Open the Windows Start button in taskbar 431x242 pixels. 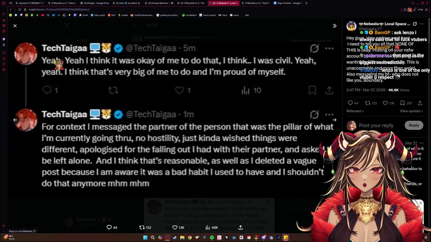click(x=145, y=238)
